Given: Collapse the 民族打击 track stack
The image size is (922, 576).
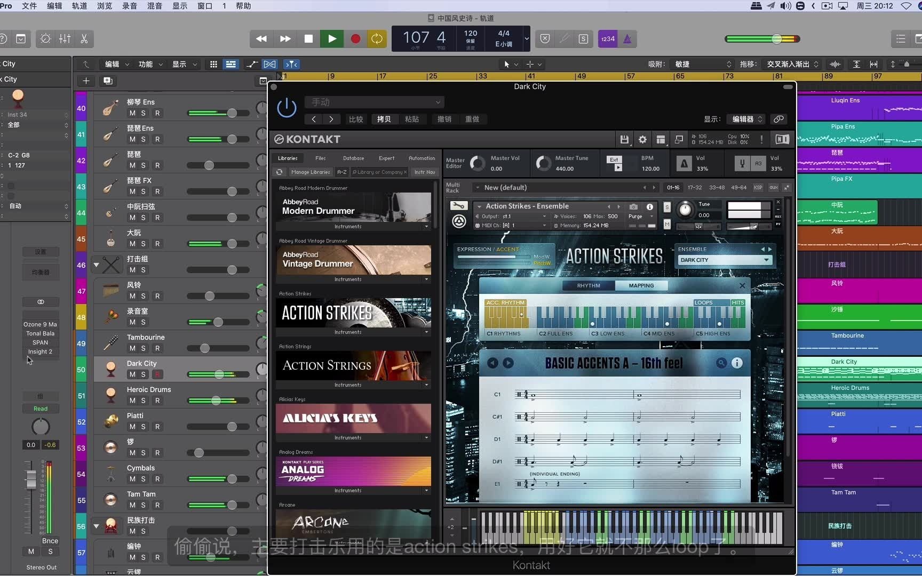Looking at the screenshot, I should 97,526.
